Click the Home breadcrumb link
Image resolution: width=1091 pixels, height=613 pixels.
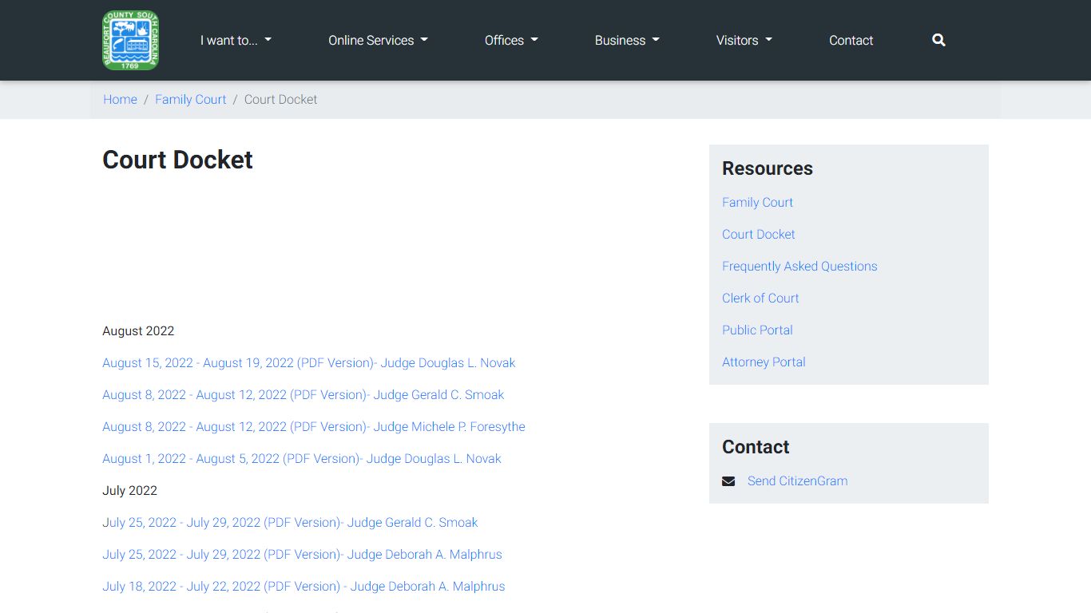pos(120,100)
